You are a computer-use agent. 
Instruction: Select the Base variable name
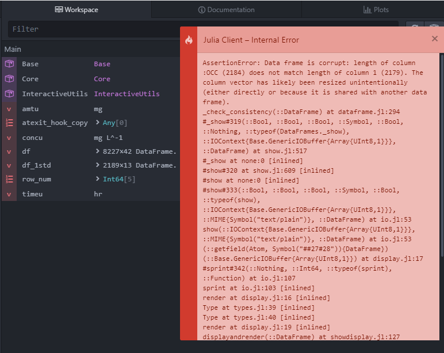[x=30, y=64]
